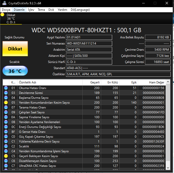Click the scrollbar up arrow of attribute list
Viewport: 174px width, 173px height.
168,82
